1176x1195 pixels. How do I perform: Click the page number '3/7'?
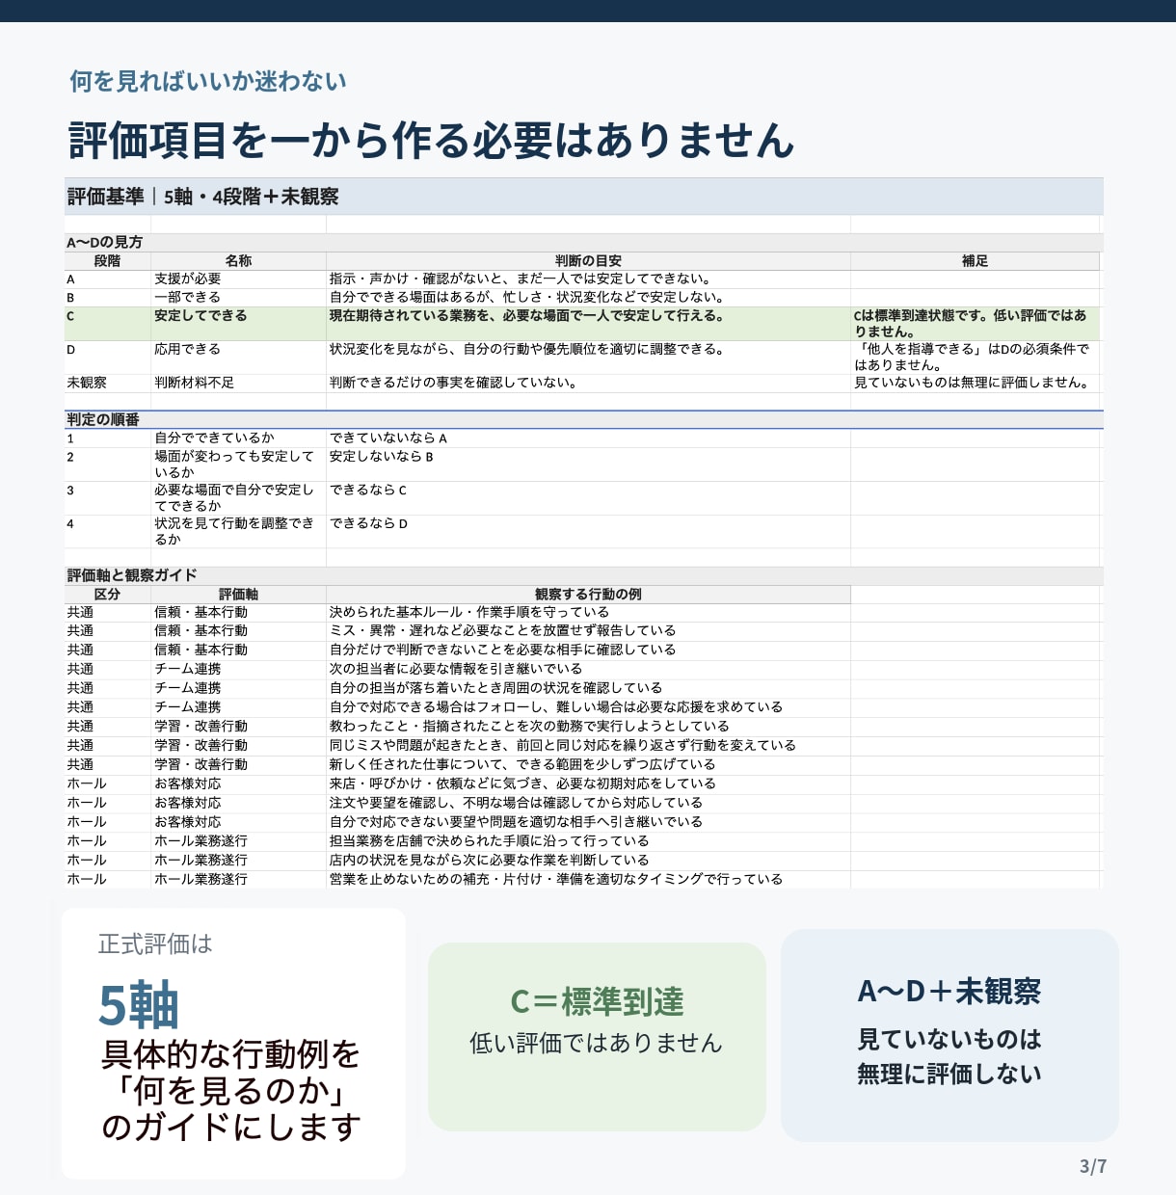click(x=1093, y=1167)
